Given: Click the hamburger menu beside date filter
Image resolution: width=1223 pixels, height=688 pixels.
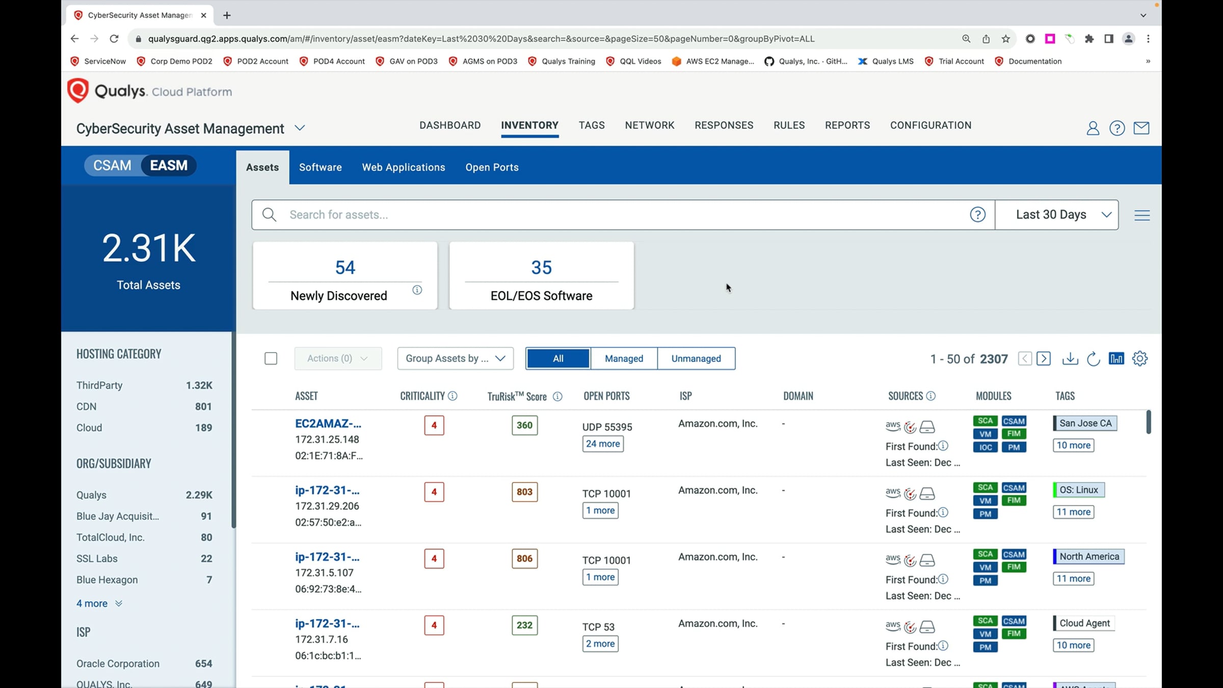Looking at the screenshot, I should [x=1142, y=215].
